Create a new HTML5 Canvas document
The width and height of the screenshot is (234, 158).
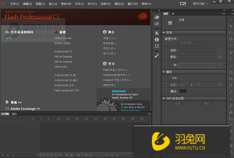[x=63, y=38]
